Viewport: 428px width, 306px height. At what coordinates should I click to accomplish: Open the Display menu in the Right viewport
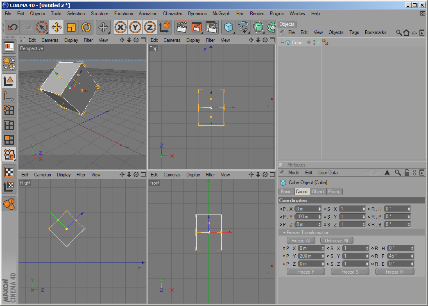coord(63,175)
